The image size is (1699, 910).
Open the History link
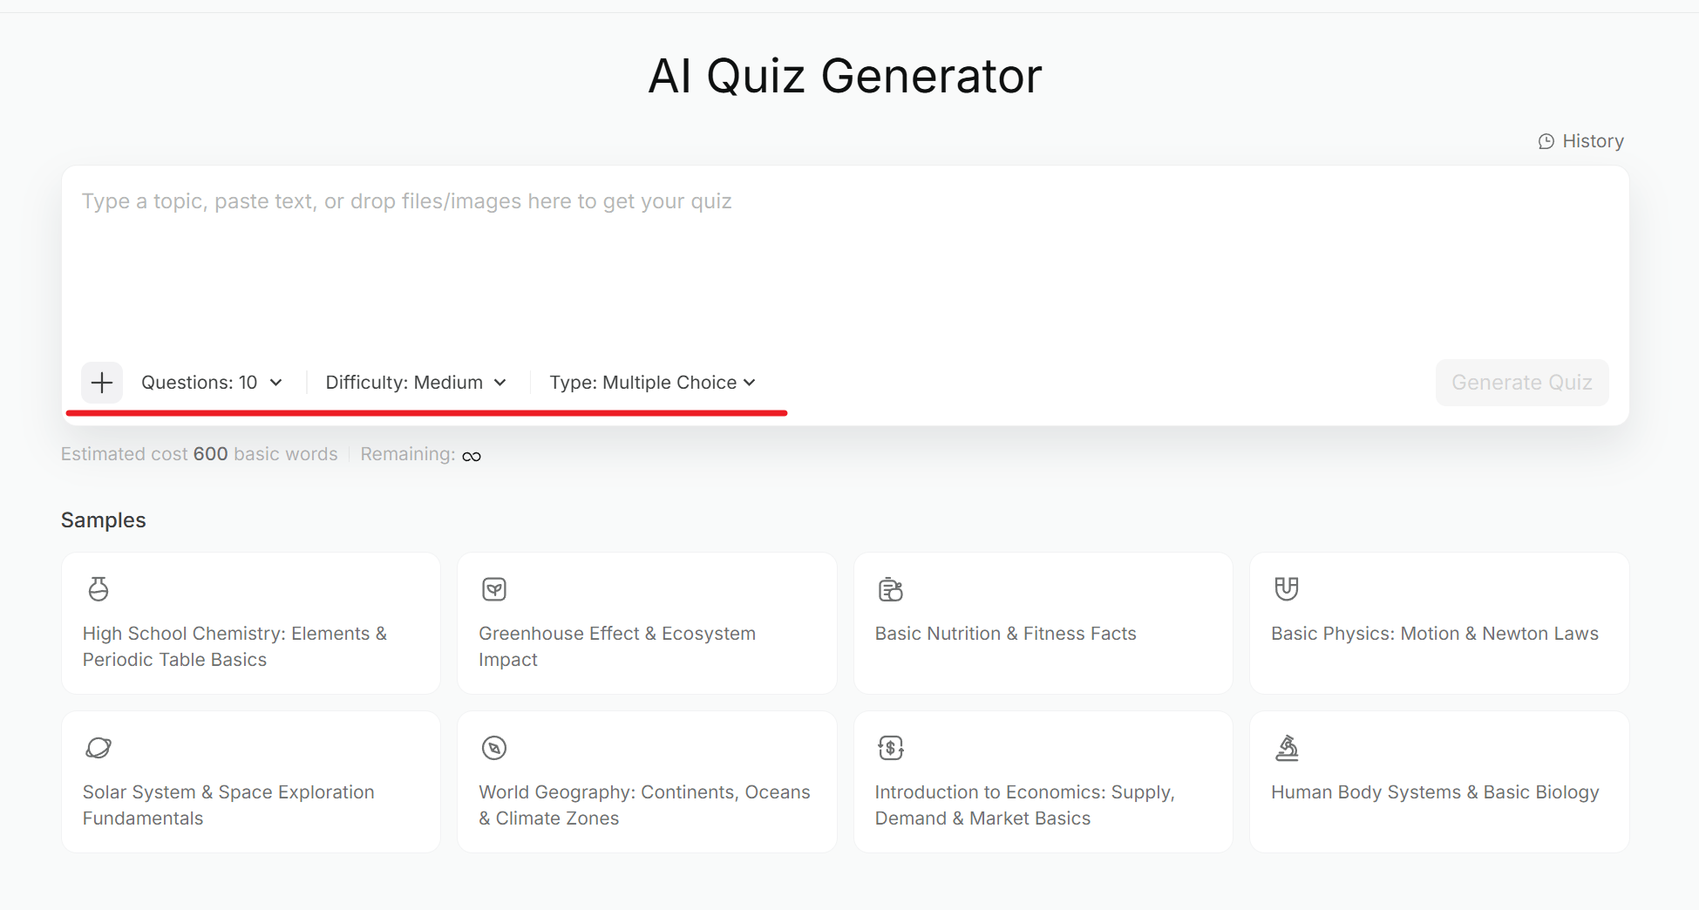[x=1581, y=141]
